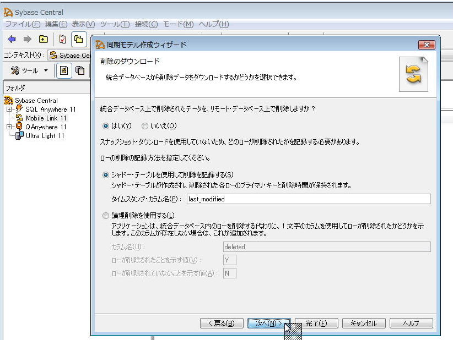The width and height of the screenshot is (453, 340).
Task: Select the はい(Y) radio button
Action: click(106, 126)
